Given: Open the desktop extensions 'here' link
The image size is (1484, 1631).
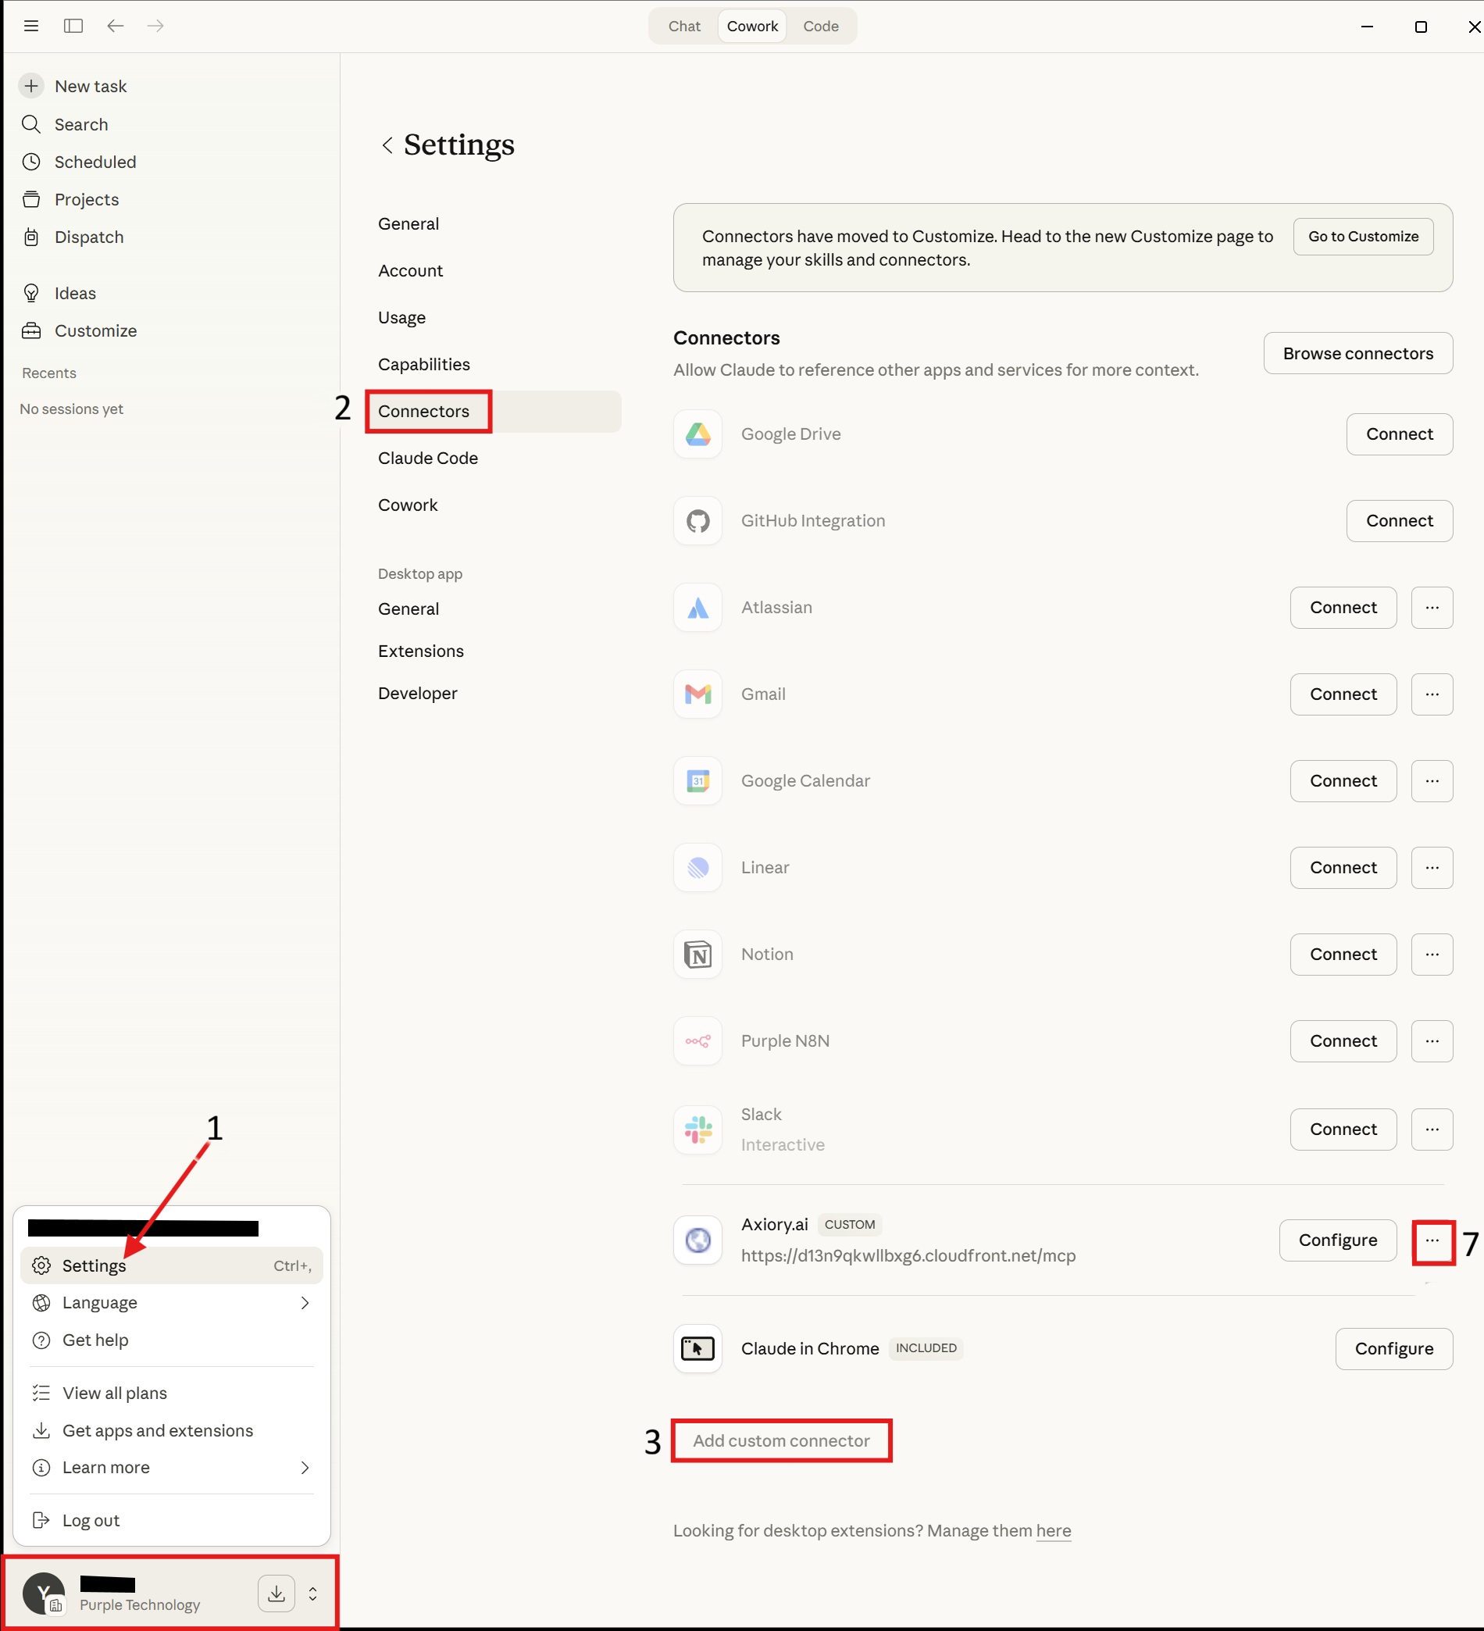Looking at the screenshot, I should pyautogui.click(x=1054, y=1531).
